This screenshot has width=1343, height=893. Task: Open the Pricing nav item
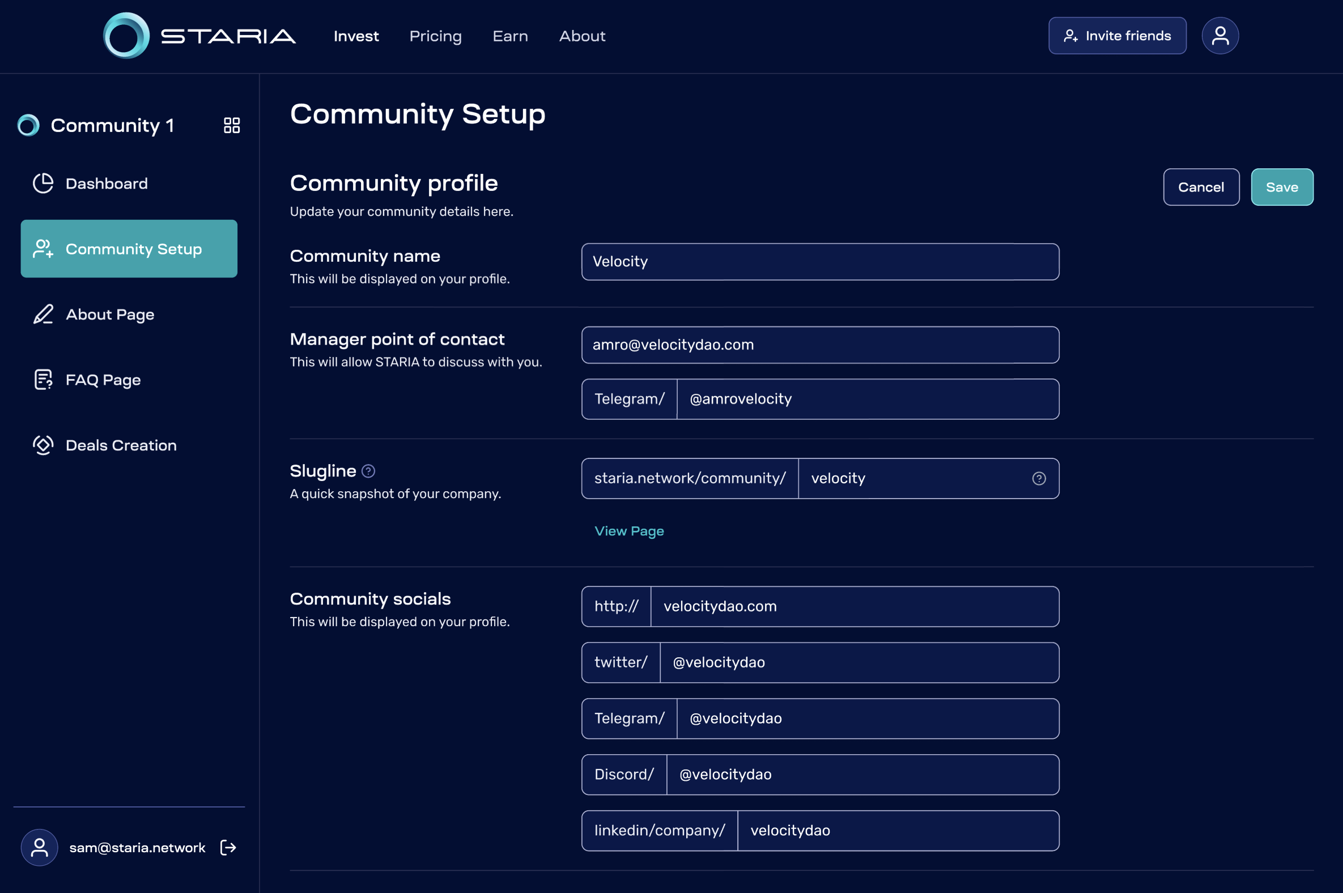435,36
